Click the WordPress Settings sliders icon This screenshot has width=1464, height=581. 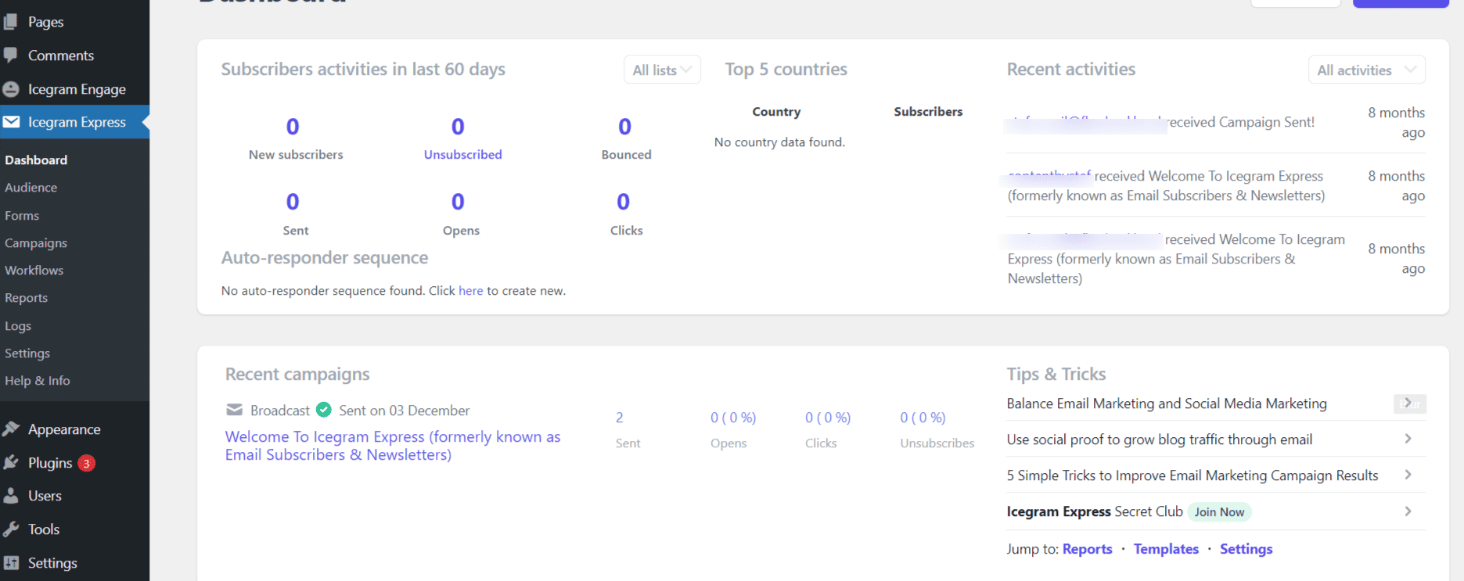pos(11,563)
